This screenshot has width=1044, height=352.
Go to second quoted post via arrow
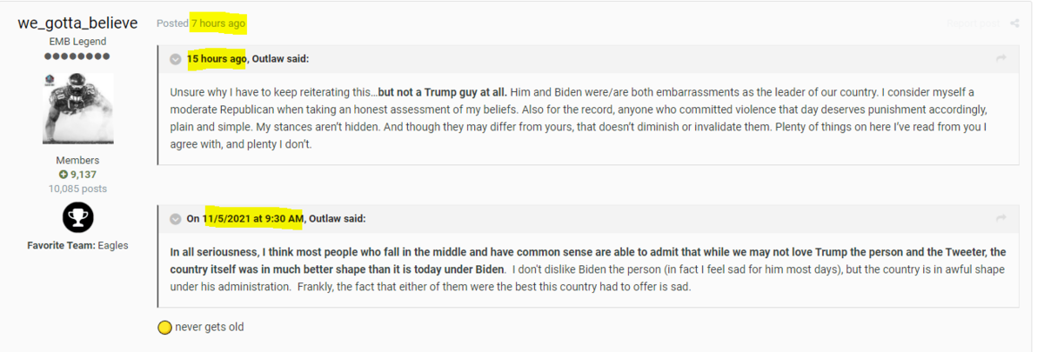1000,218
